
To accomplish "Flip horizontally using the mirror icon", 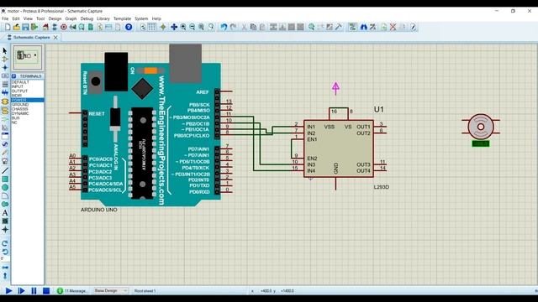I will pyautogui.click(x=5, y=268).
